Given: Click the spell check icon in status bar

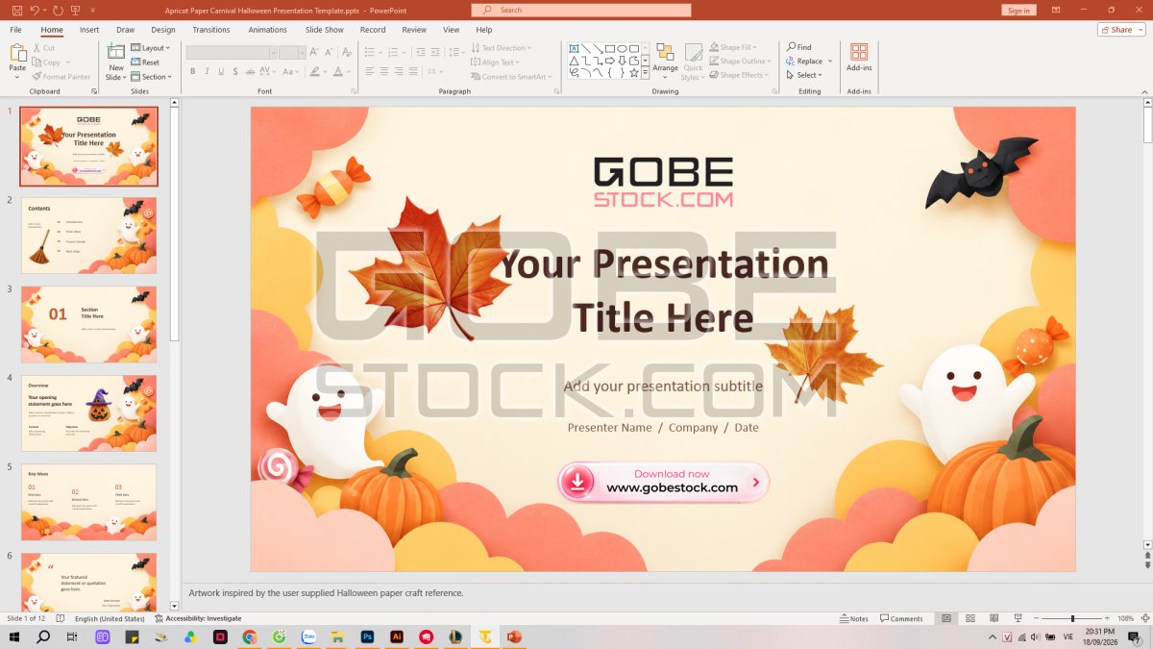Looking at the screenshot, I should pyautogui.click(x=59, y=618).
